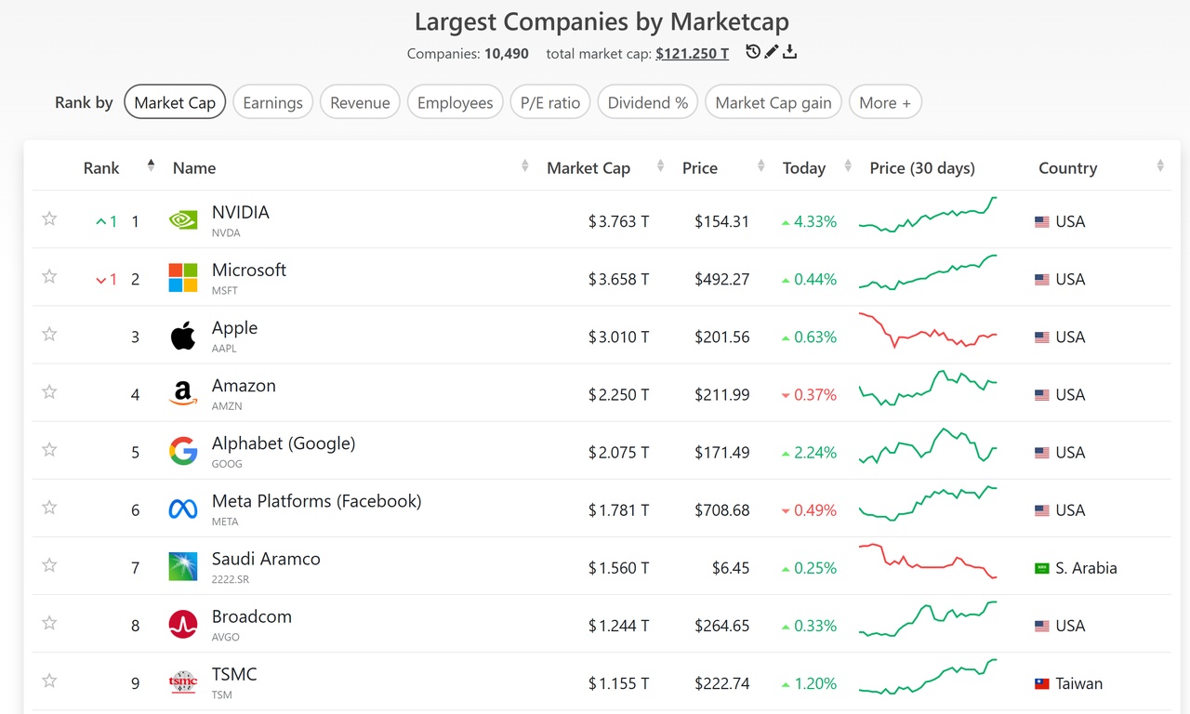
Task: Sort table by Price column arrows
Action: coord(760,166)
